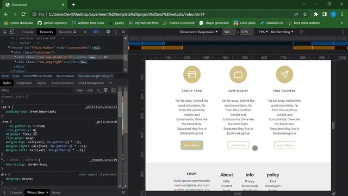Open the Extensions puzzle icon
This screenshot has width=348, height=196.
[x=315, y=14]
